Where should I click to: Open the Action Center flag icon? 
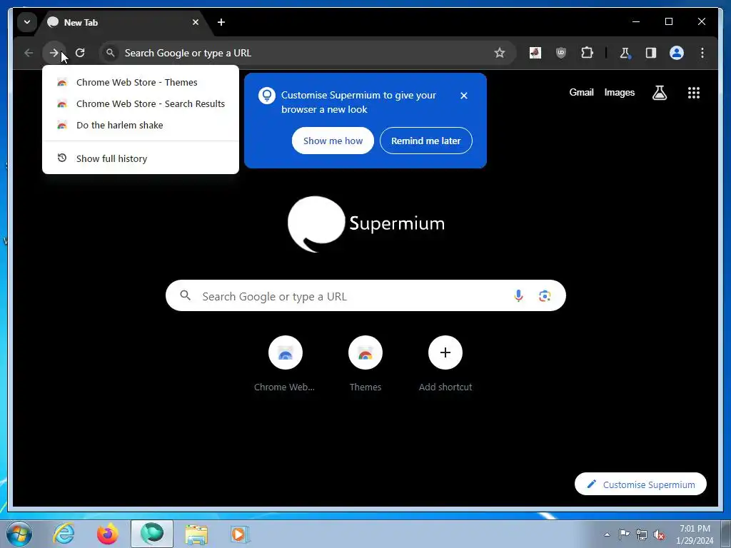624,534
